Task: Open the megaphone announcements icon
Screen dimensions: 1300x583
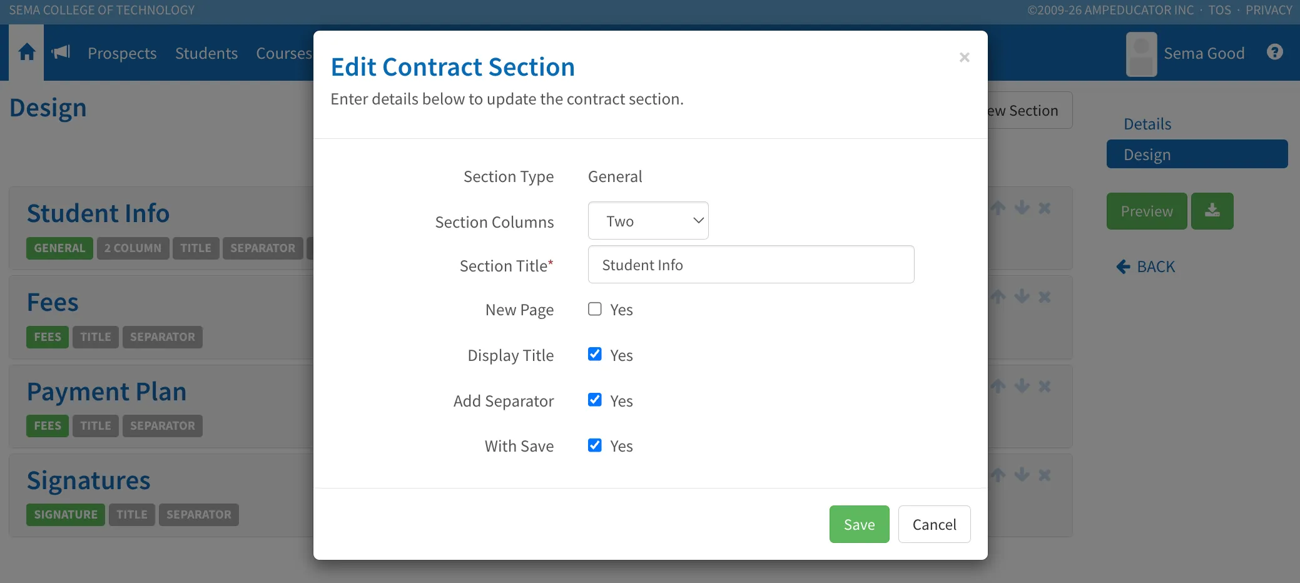Action: click(61, 52)
